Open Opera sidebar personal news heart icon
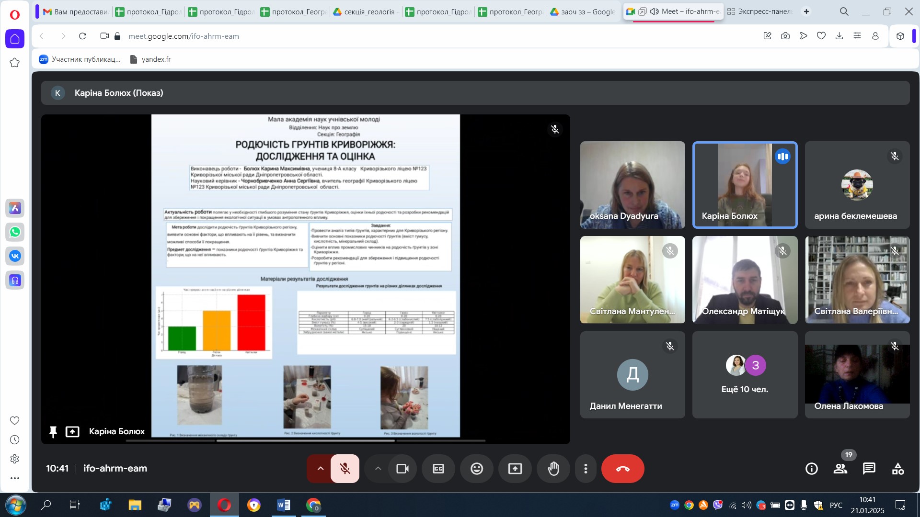Image resolution: width=920 pixels, height=517 pixels. pyautogui.click(x=15, y=420)
